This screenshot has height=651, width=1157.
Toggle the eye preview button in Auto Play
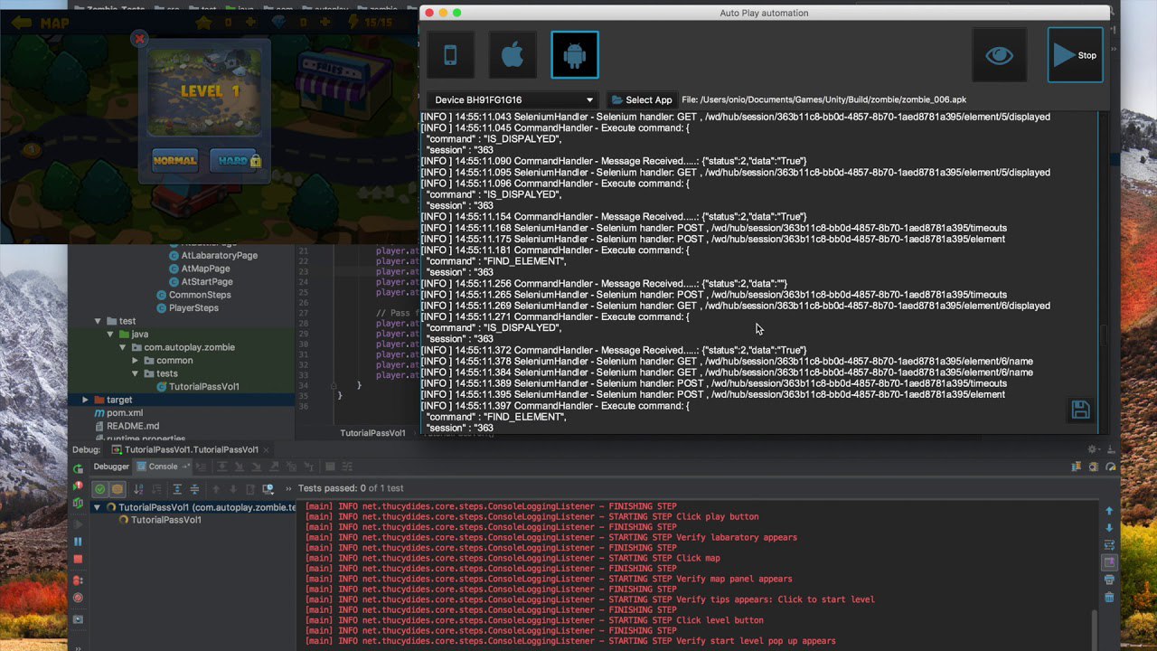pyautogui.click(x=999, y=55)
